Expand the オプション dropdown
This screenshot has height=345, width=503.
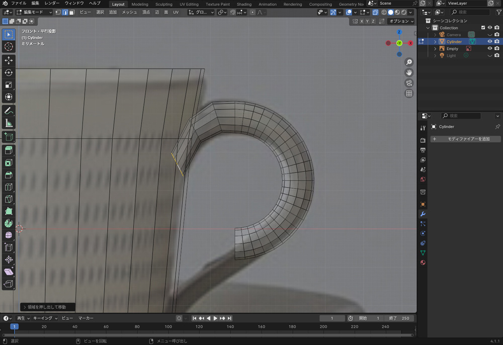(401, 21)
